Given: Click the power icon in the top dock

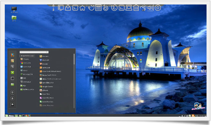Looking at the screenshot, I should (158, 8).
